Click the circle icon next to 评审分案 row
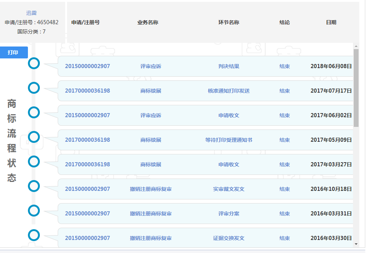 [34, 210]
